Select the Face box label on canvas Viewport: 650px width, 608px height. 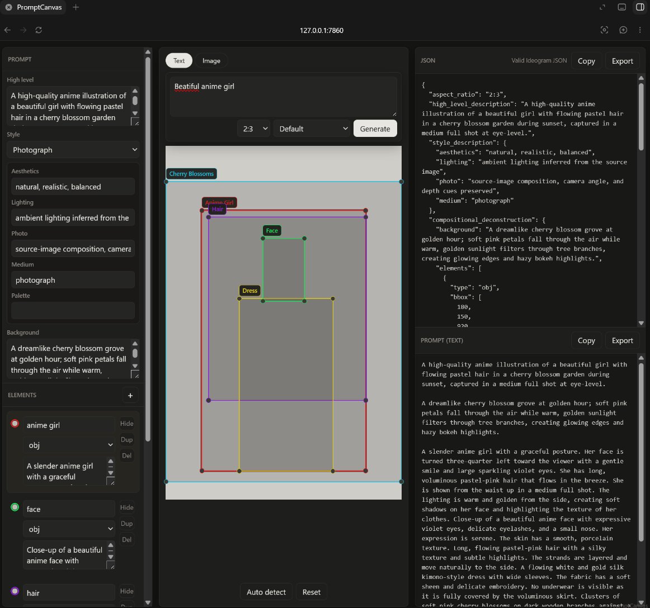pyautogui.click(x=272, y=231)
